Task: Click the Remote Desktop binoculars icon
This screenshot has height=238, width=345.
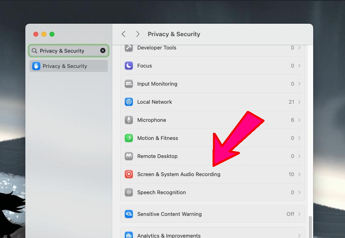Action: pos(129,156)
